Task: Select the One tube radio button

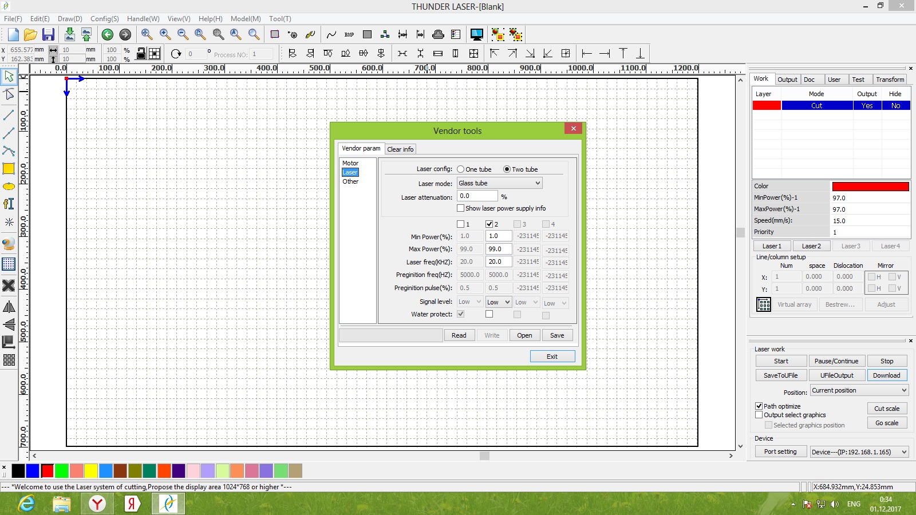Action: pyautogui.click(x=460, y=169)
